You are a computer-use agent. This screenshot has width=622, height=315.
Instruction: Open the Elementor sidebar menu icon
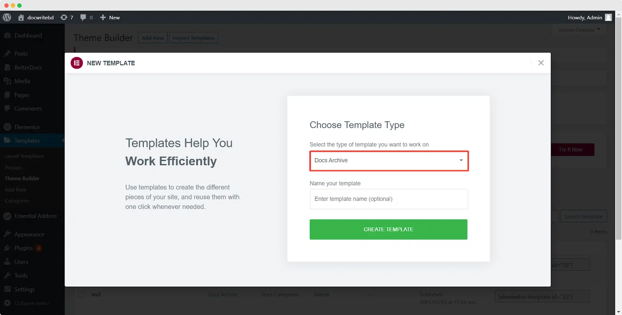[x=7, y=127]
